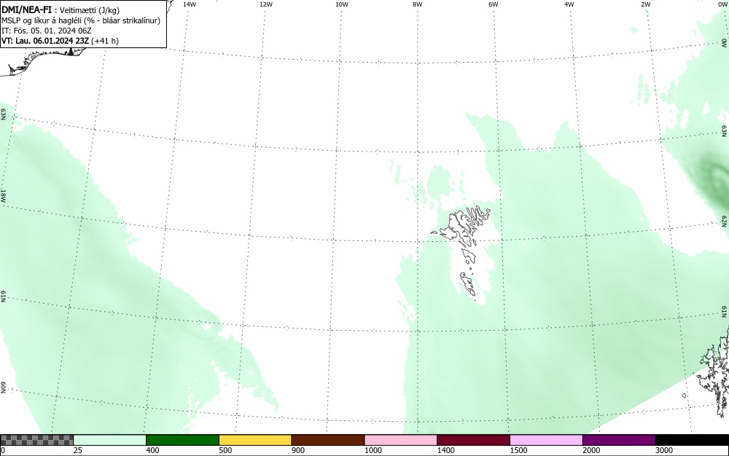Screen dimensions: 729x456
Task: Click the initial time "IT: Fös. 05. 01. 2024 06Z"
Action: 47,31
